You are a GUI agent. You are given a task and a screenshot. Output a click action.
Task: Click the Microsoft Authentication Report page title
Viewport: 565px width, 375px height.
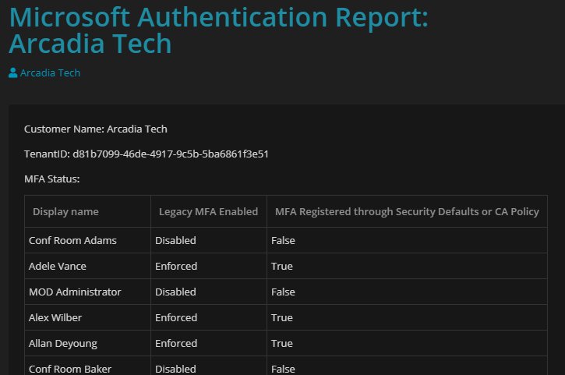coord(218,30)
